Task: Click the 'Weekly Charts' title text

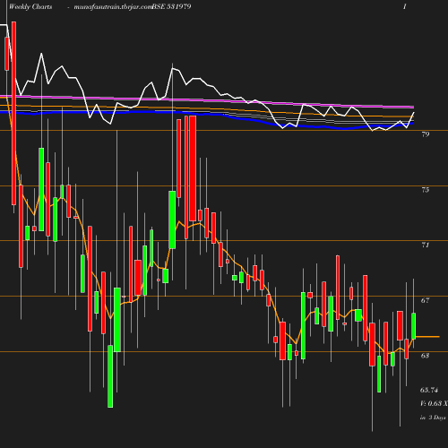Action: tap(30, 6)
